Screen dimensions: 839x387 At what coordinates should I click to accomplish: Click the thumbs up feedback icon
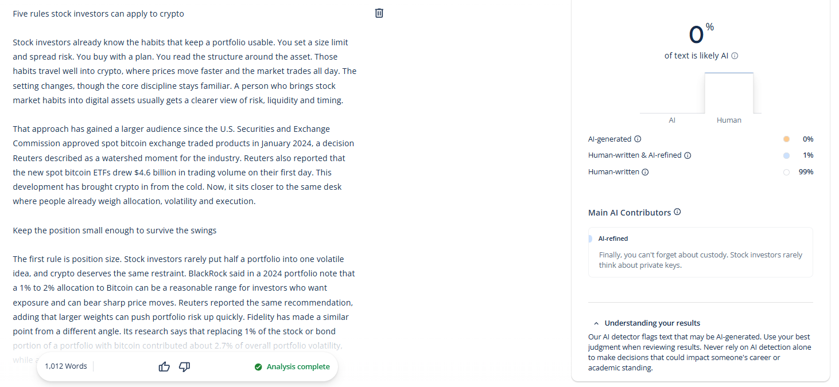click(164, 366)
